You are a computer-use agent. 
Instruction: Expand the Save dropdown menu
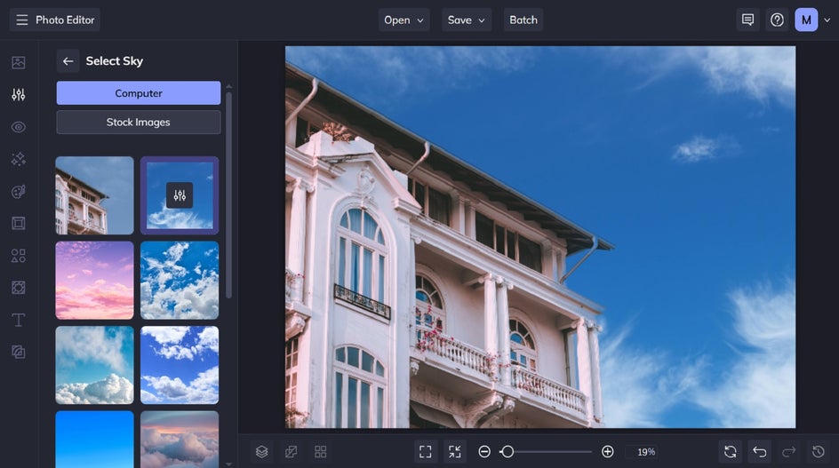[x=466, y=20]
